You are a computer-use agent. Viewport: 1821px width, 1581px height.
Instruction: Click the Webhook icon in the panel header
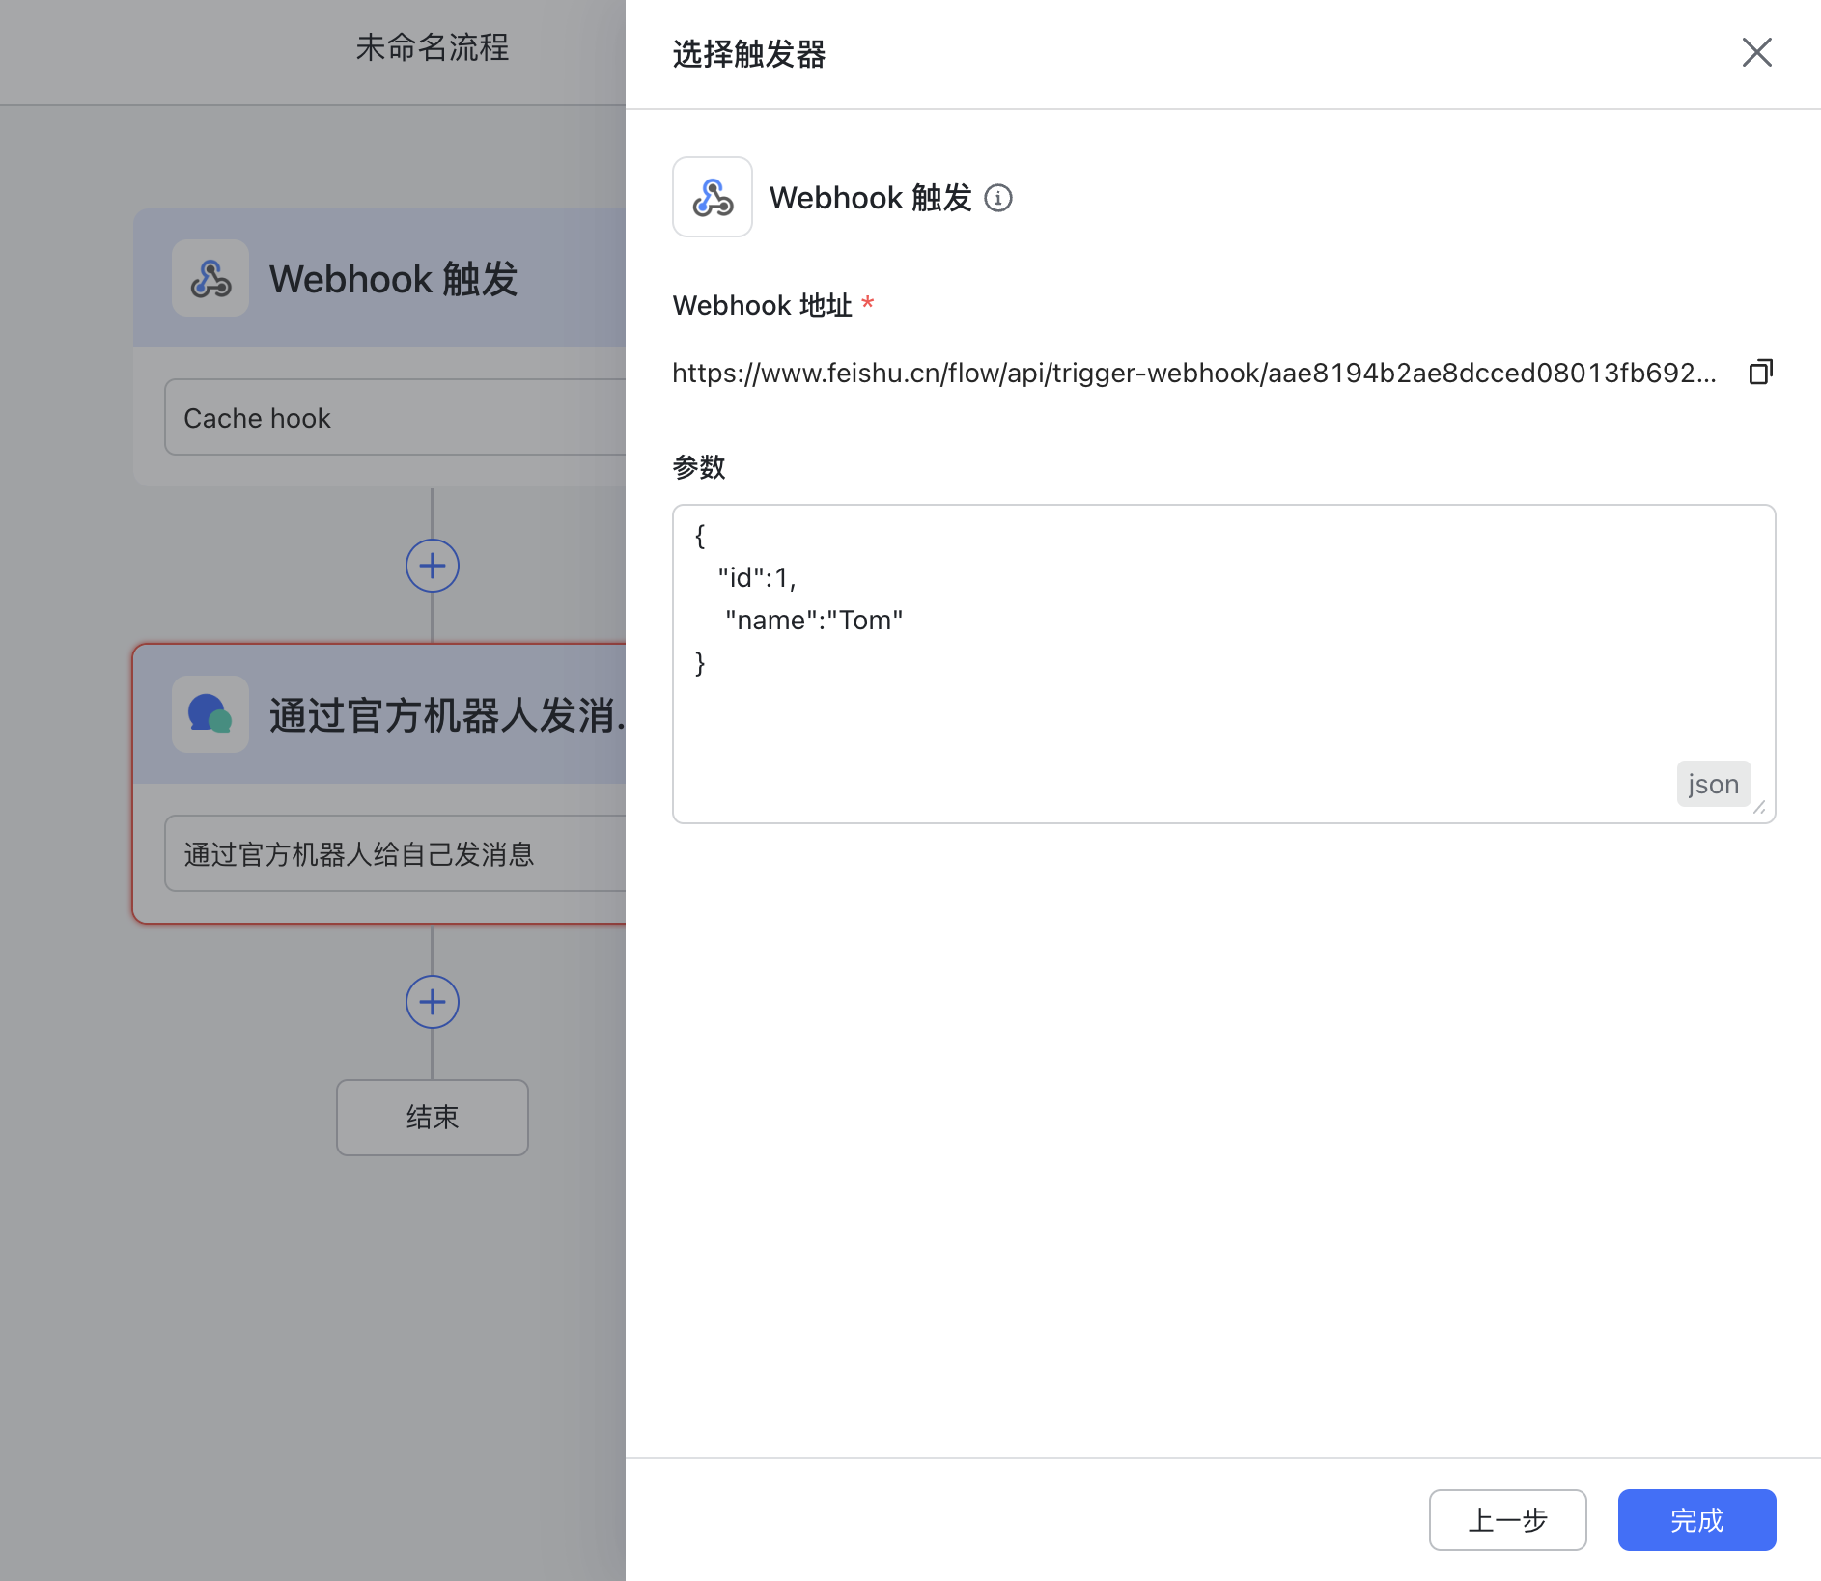(713, 197)
